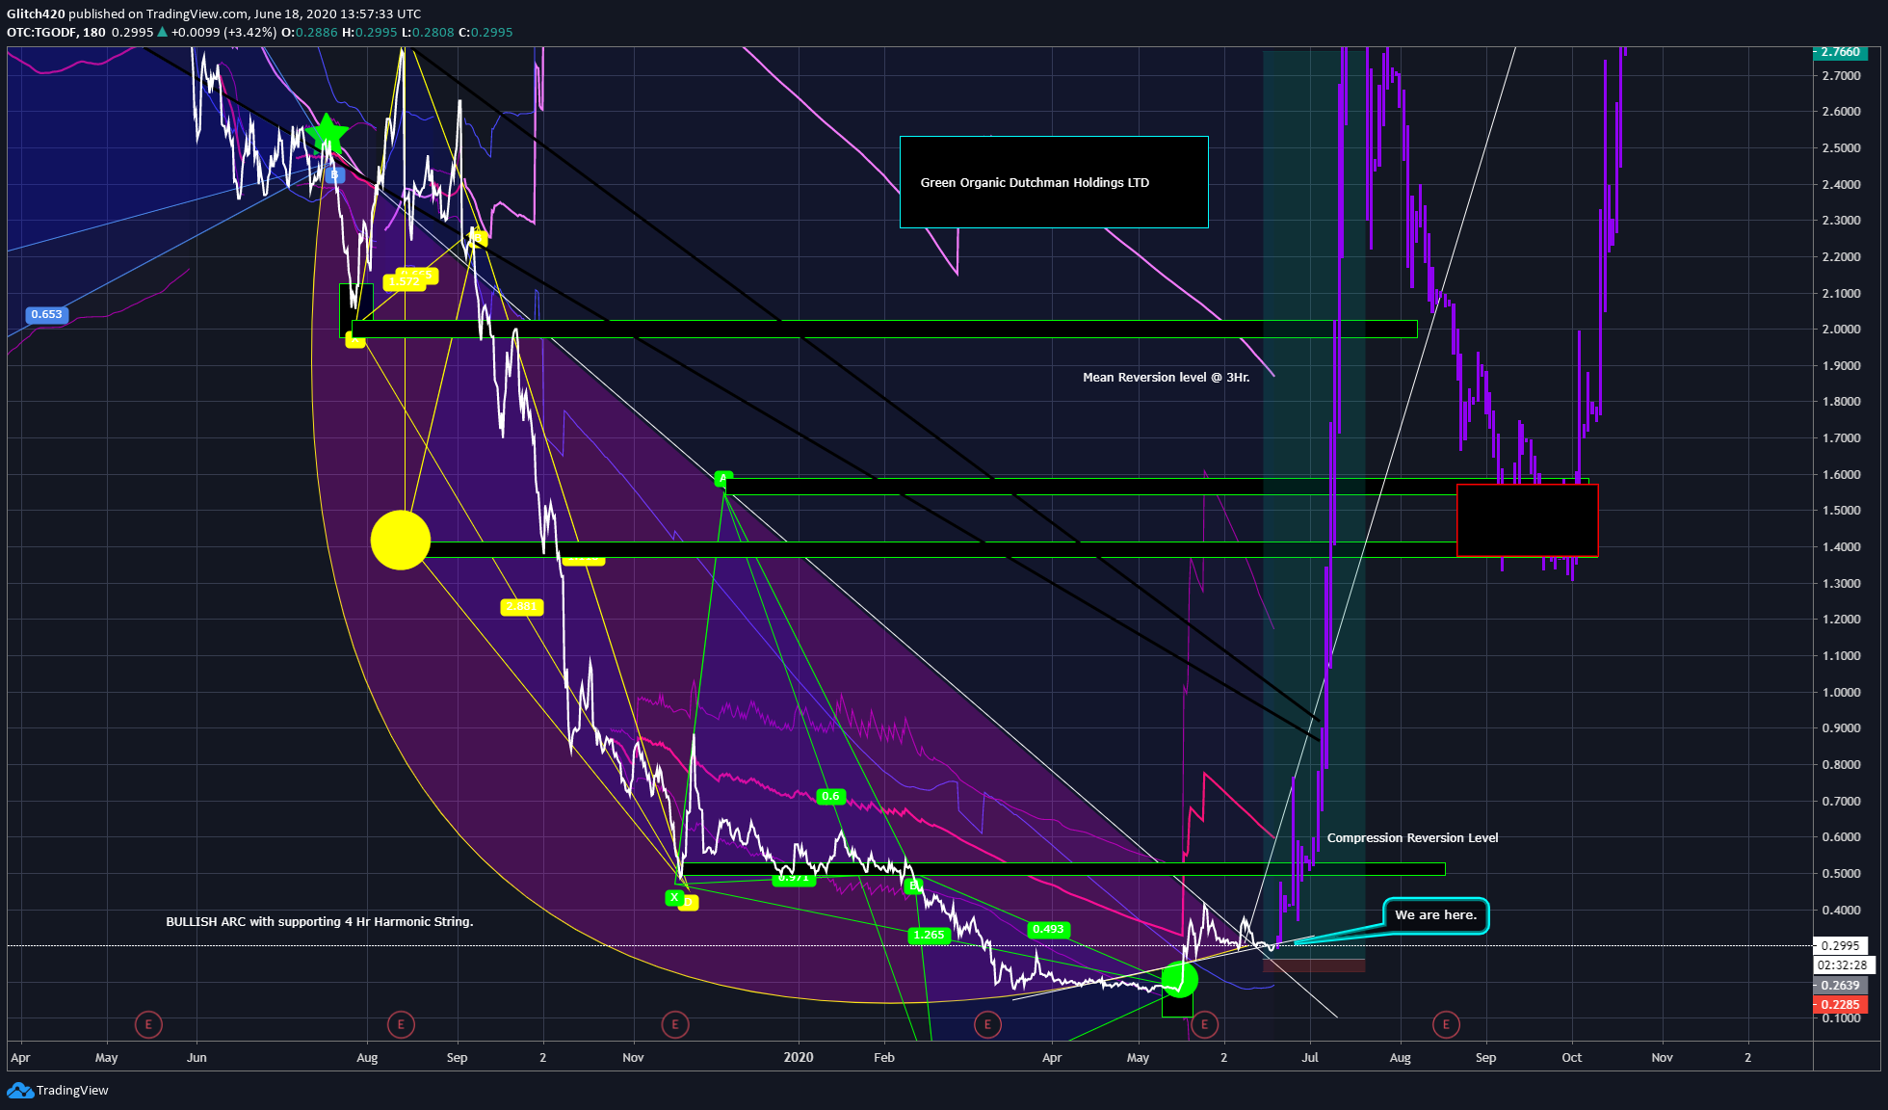1888x1110 pixels.
Task: Select the large yellow circle marker
Action: coord(401,540)
